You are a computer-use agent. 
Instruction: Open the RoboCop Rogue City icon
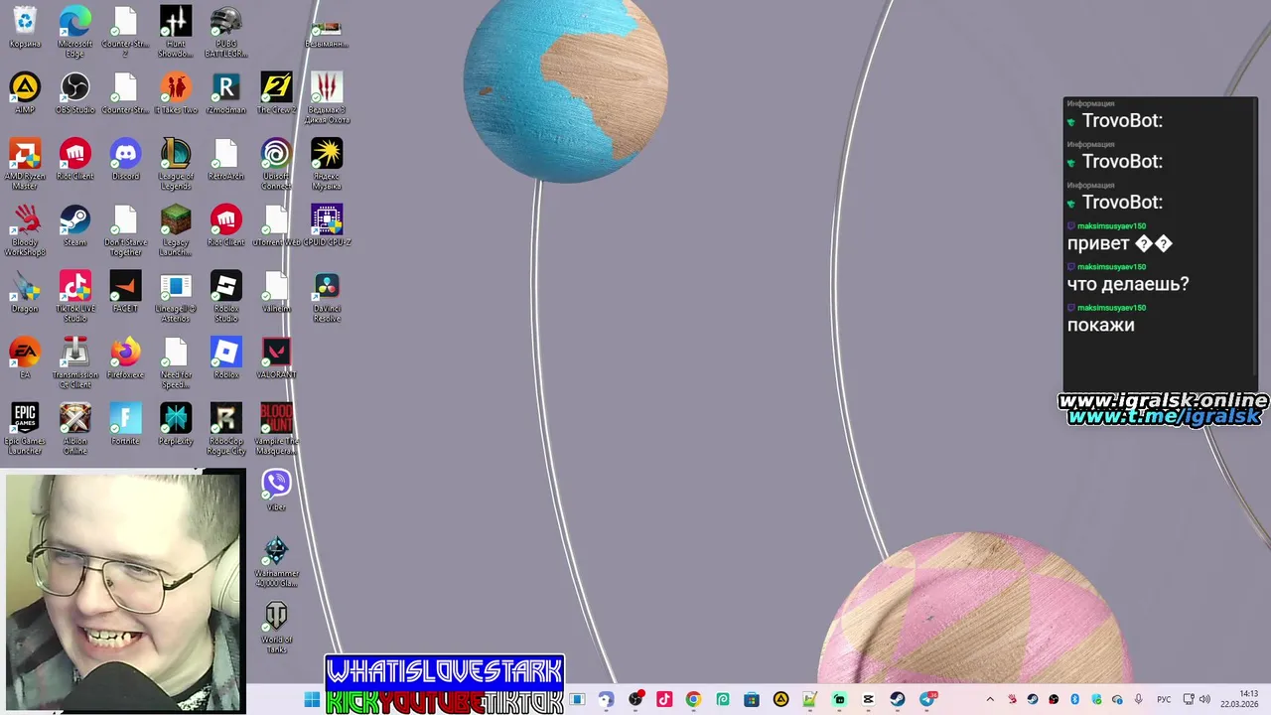point(226,429)
